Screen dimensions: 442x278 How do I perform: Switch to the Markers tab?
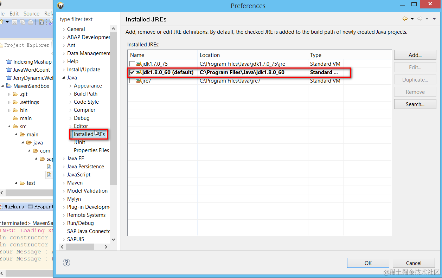(x=13, y=207)
